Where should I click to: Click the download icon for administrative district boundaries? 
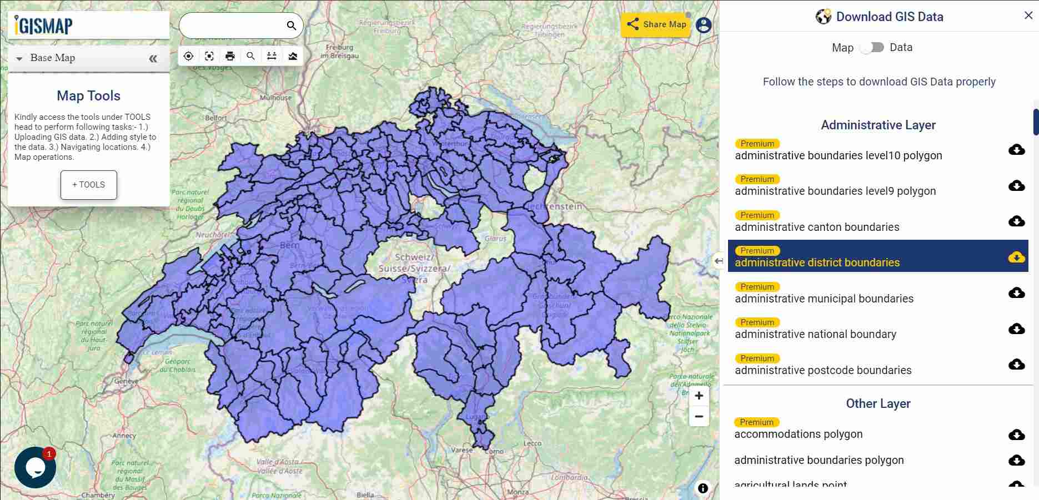[x=1016, y=257]
